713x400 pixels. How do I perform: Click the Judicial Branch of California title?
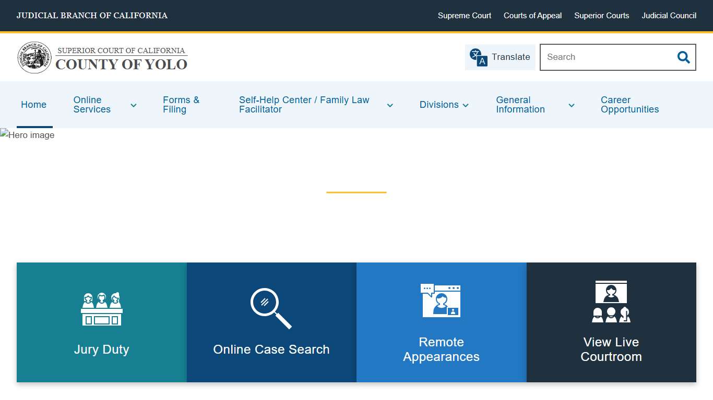[x=92, y=16]
